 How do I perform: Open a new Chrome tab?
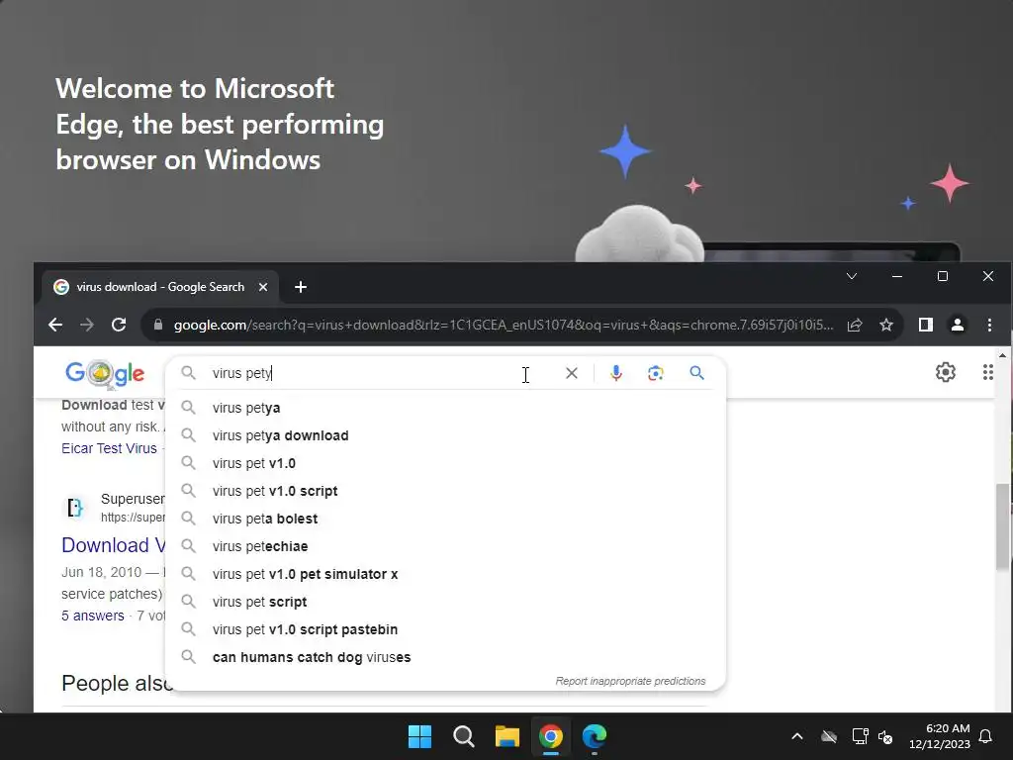click(301, 287)
